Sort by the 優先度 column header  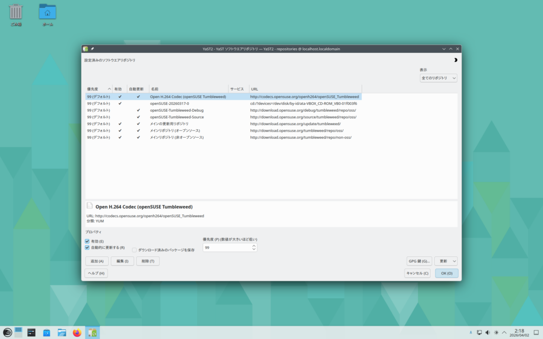[x=99, y=89]
